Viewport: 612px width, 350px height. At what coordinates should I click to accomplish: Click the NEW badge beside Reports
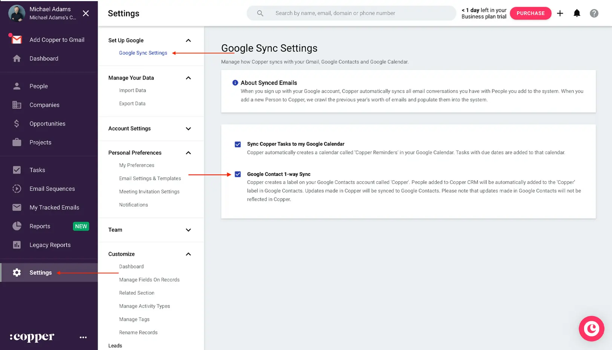(81, 226)
